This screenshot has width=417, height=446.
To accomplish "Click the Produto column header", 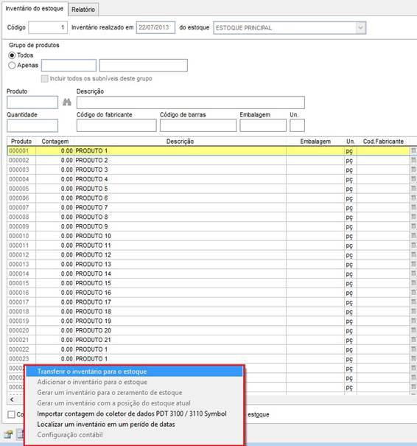I will tap(21, 142).
